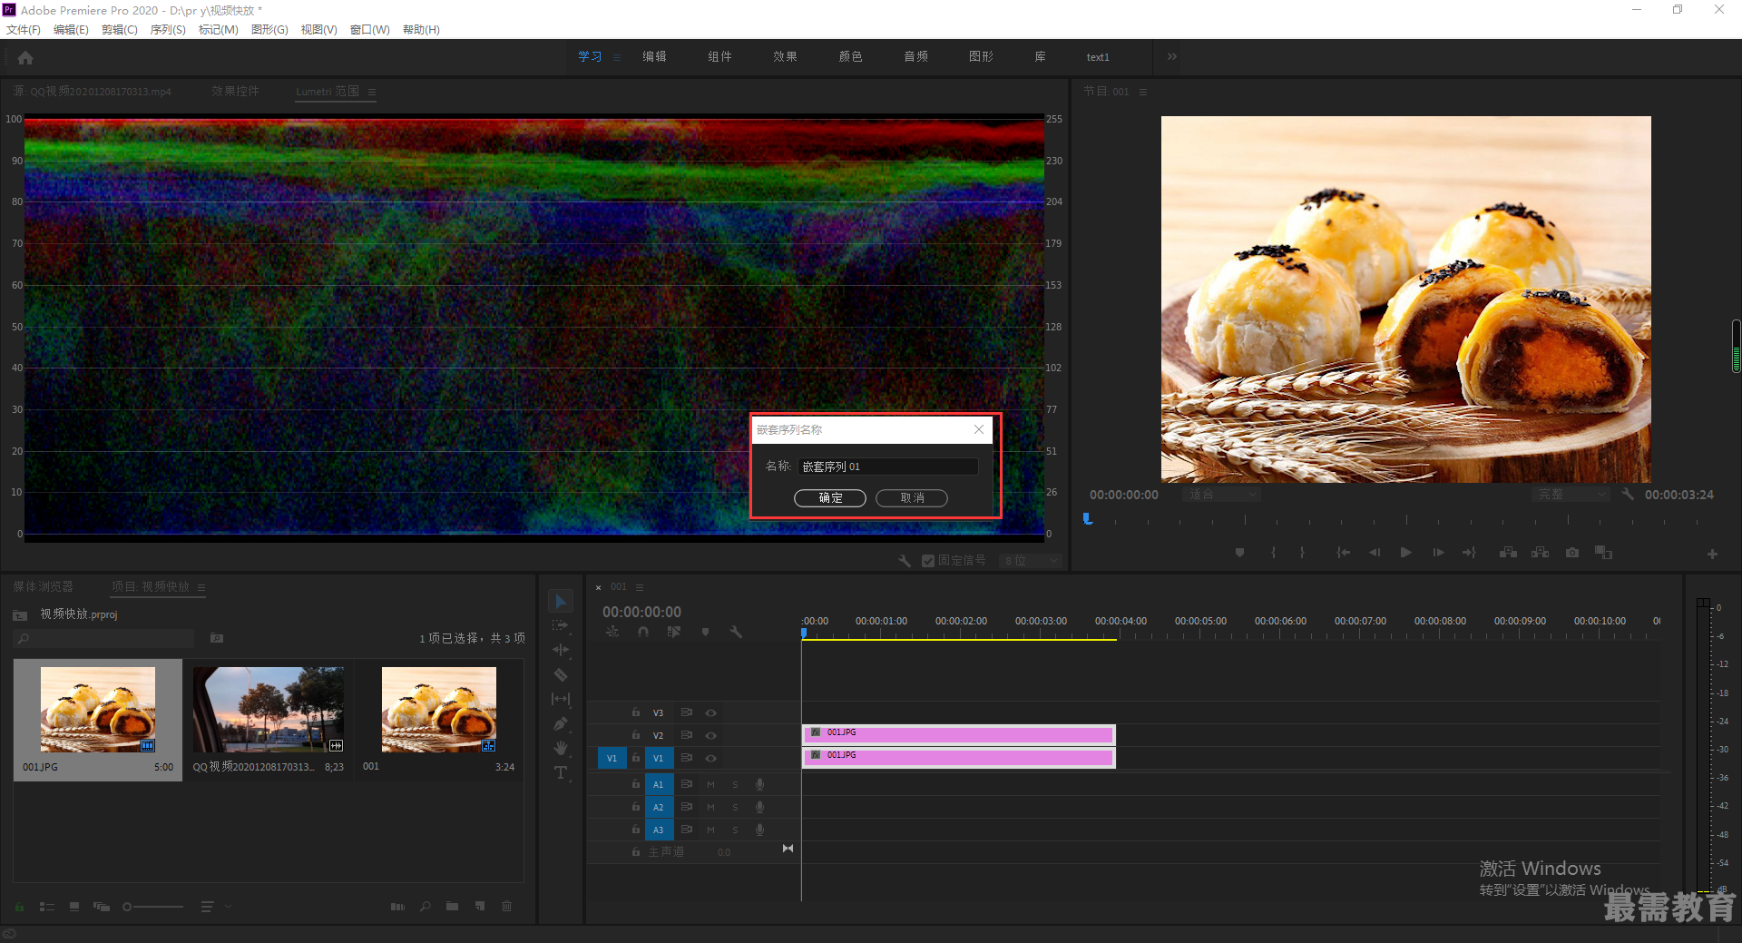Enable voice-over record on A3
This screenshot has width=1742, height=943.
coord(759,830)
